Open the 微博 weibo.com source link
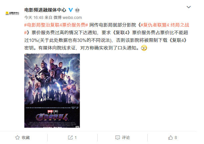Image resolution: width=204 pixels, height=144 pixels. 68,18
